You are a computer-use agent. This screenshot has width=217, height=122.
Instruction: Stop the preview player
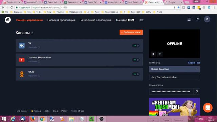click(x=153, y=54)
